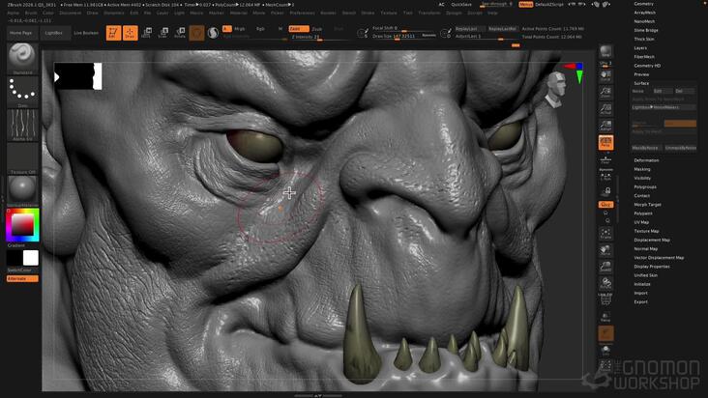Select the Rotate transform mode icon
The image size is (708, 398).
[180, 33]
